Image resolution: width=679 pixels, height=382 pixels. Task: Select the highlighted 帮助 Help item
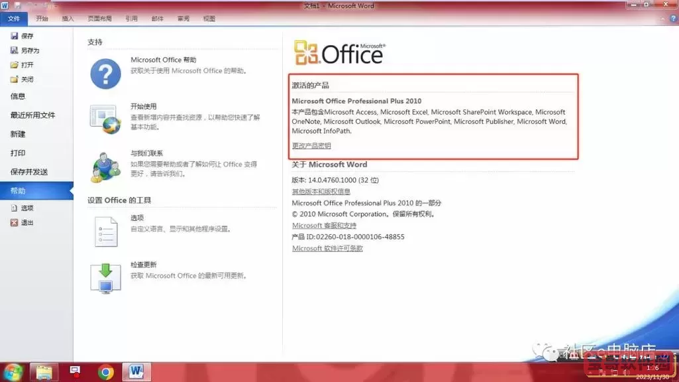click(36, 191)
